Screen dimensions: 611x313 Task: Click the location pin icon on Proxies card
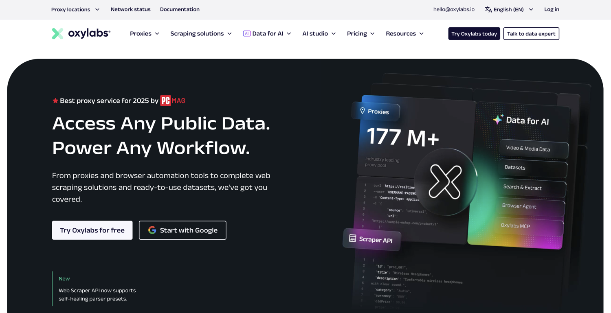pos(363,110)
